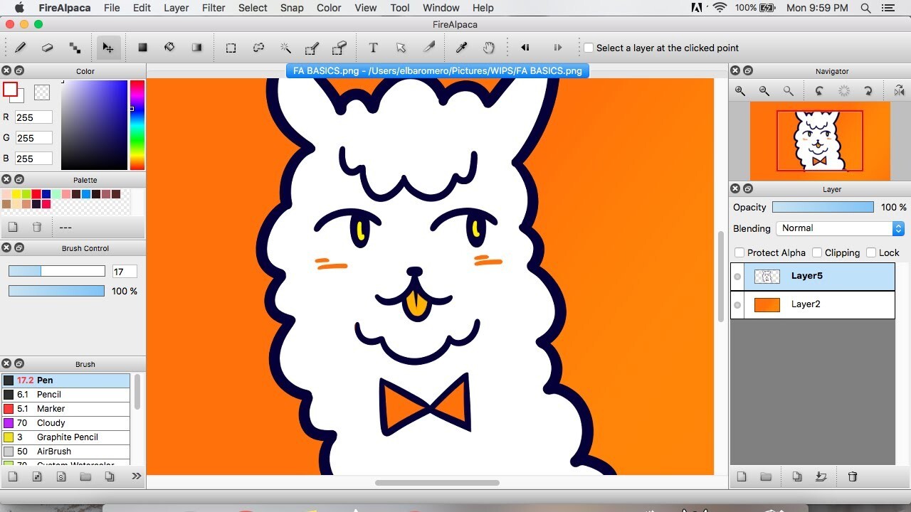Open the Layer menu
Image resolution: width=911 pixels, height=512 pixels.
pyautogui.click(x=176, y=8)
